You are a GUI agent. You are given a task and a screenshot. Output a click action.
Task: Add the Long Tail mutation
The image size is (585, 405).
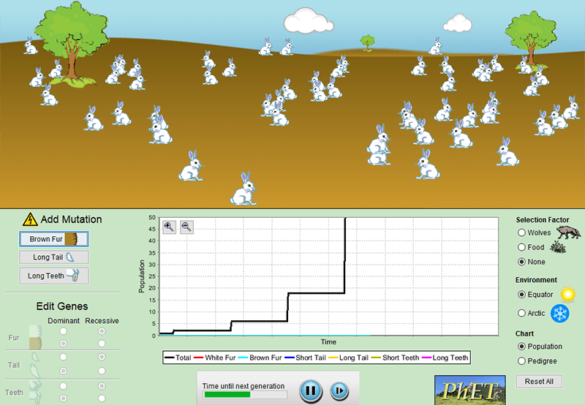tap(53, 257)
